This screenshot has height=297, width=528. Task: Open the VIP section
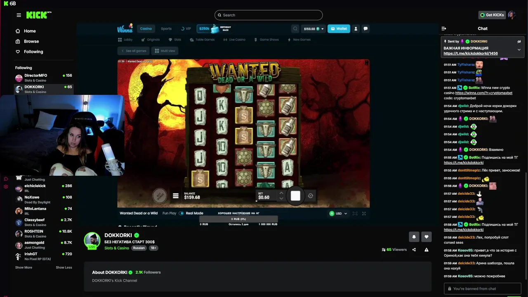point(186,28)
